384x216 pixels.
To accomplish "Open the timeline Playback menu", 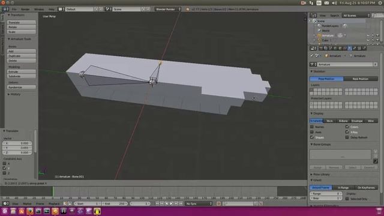I will pos(54,203).
